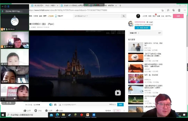Open 动态 with the red badge
188x121 pixels.
click(154, 16)
